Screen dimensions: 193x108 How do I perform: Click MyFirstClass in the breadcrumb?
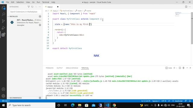tap(68, 11)
